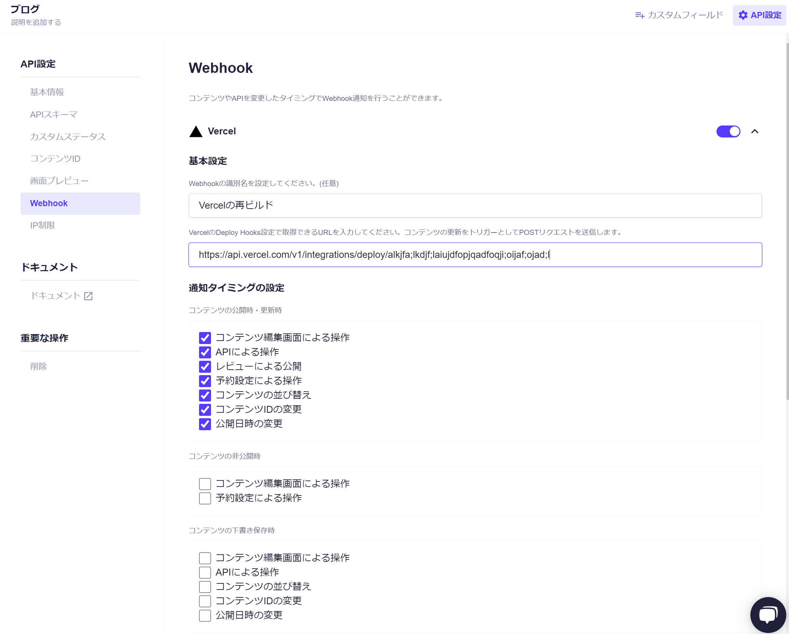Click the コンテンツの公開時・更新時 label
The height and width of the screenshot is (634, 789).
click(x=235, y=310)
